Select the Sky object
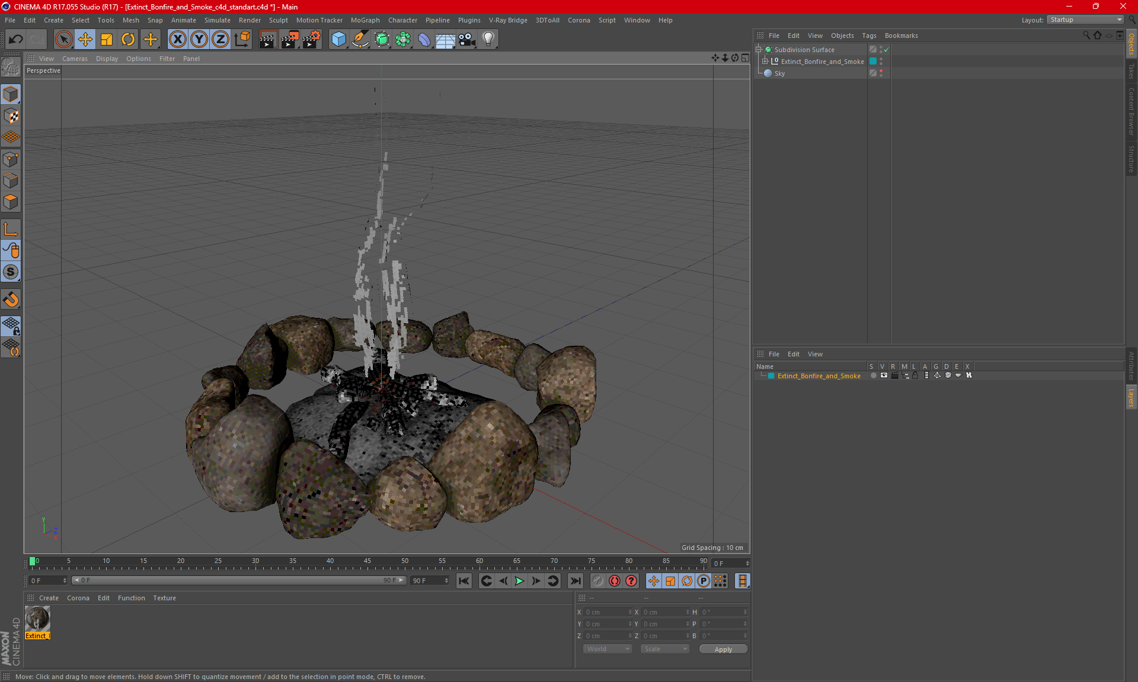Image resolution: width=1138 pixels, height=682 pixels. [779, 73]
